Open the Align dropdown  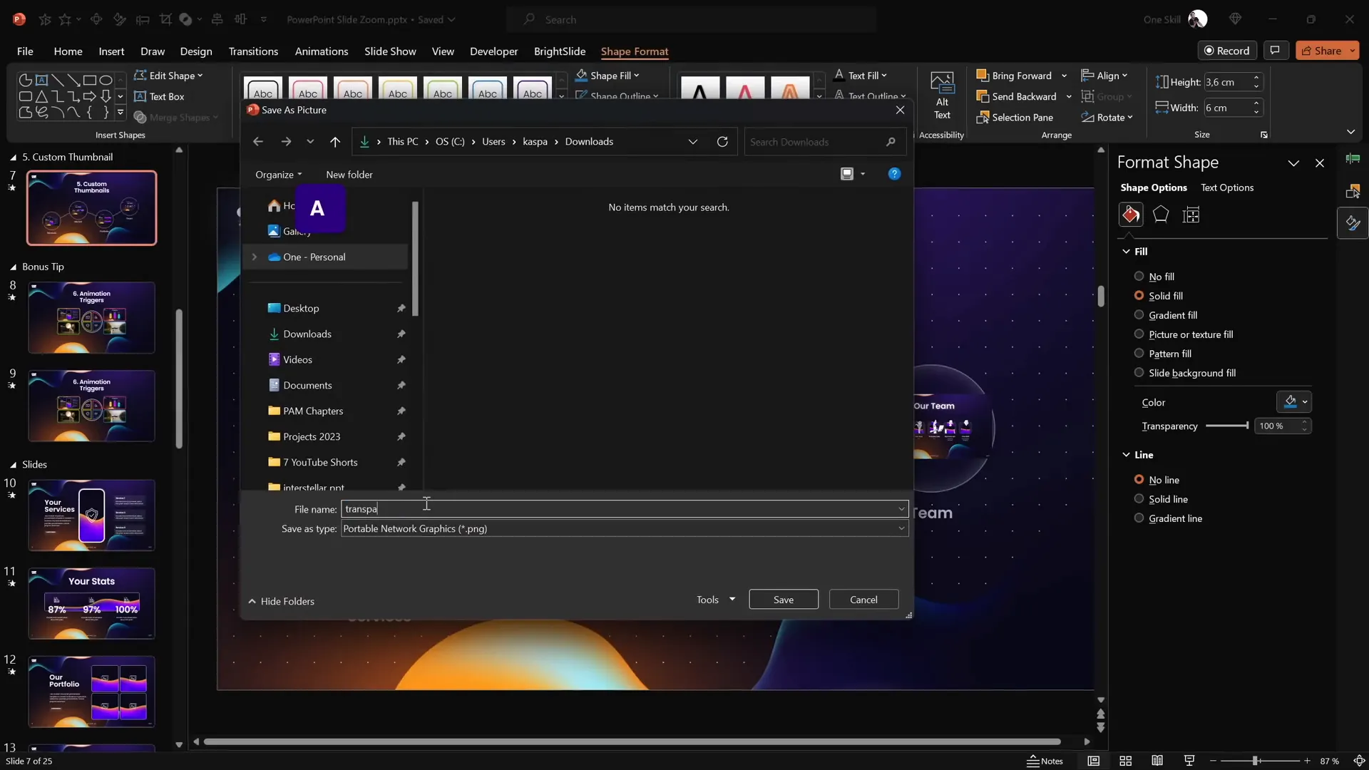point(1104,76)
